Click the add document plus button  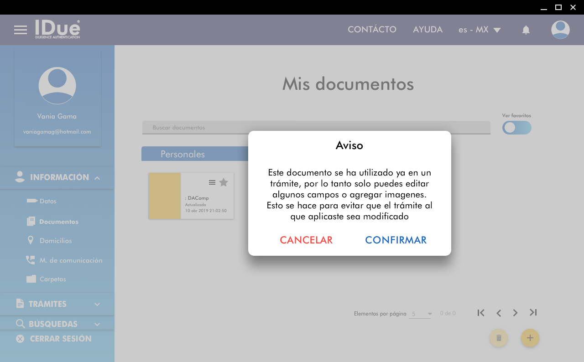point(530,338)
